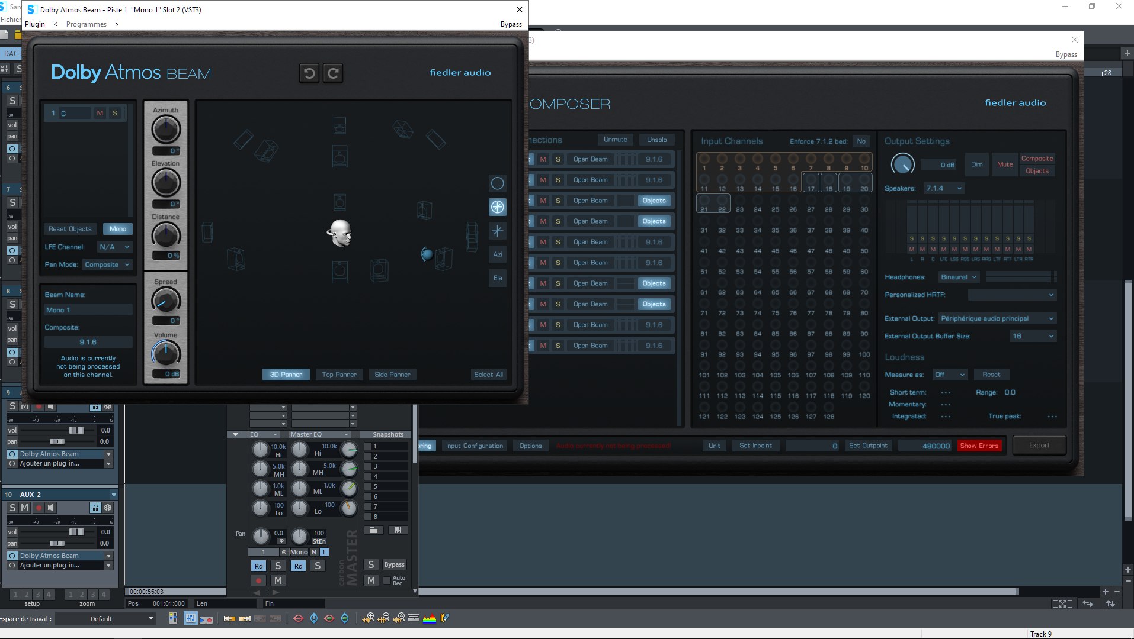Screen dimensions: 1134x639
Task: Click the Azi button in the panner sidebar
Action: (497, 254)
